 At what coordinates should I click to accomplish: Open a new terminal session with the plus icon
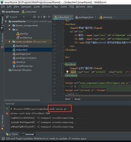pyautogui.click(x=7, y=109)
